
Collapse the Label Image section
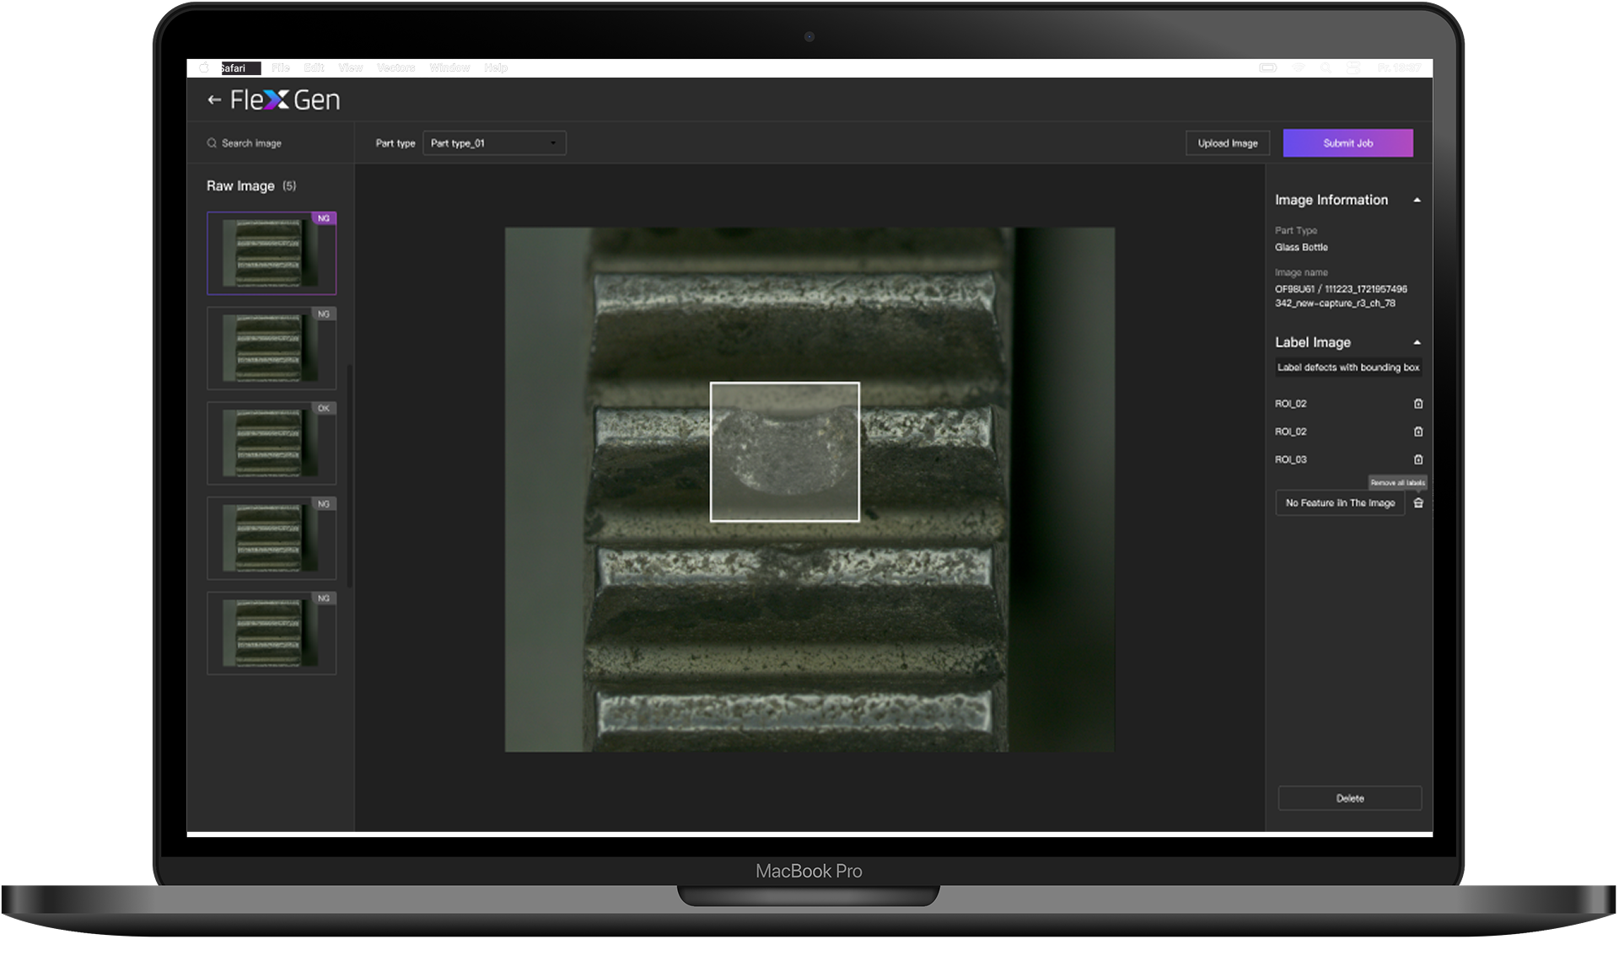[x=1417, y=342]
